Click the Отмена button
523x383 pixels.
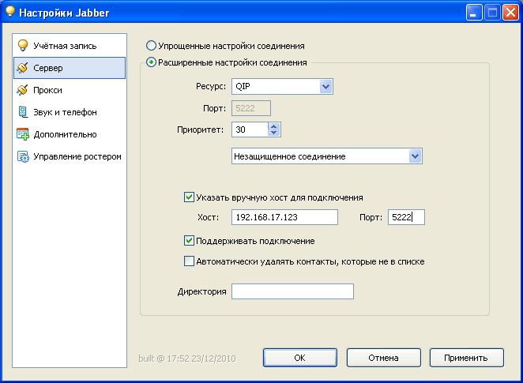[383, 358]
